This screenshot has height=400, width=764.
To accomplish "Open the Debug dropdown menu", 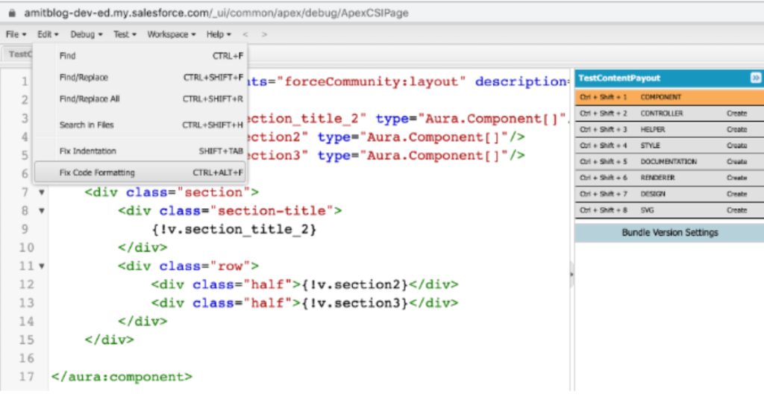I will 87,34.
